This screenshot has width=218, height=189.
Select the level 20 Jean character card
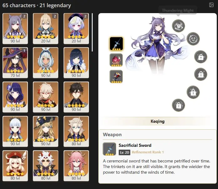46,28
